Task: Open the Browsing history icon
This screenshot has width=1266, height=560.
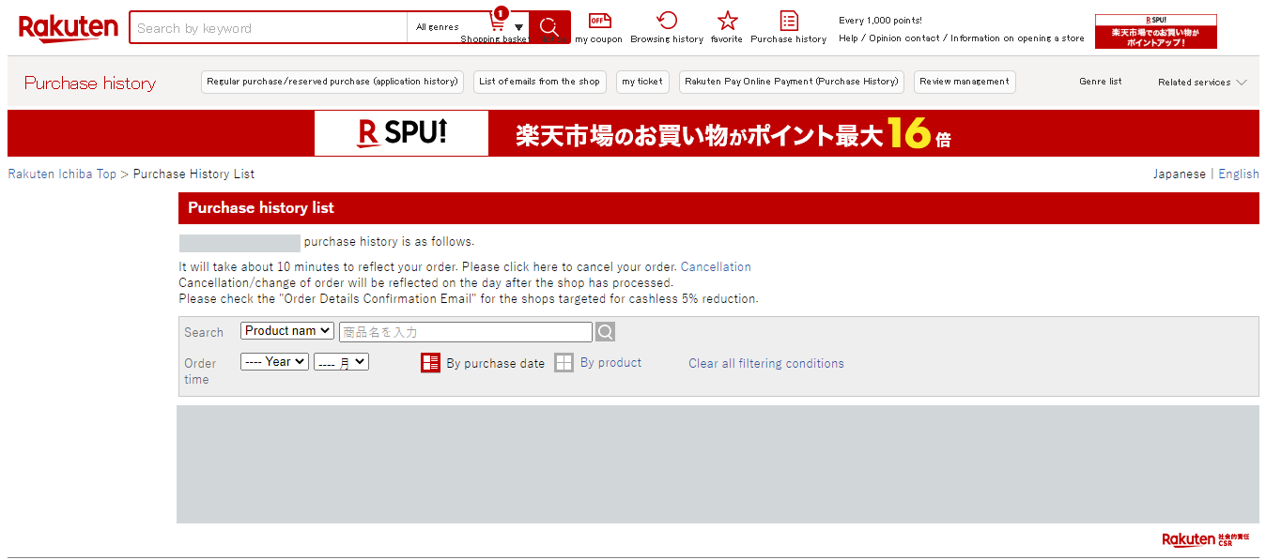Action: (x=667, y=21)
